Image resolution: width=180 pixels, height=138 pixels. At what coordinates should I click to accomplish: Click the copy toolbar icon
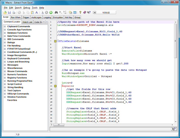tap(28, 12)
